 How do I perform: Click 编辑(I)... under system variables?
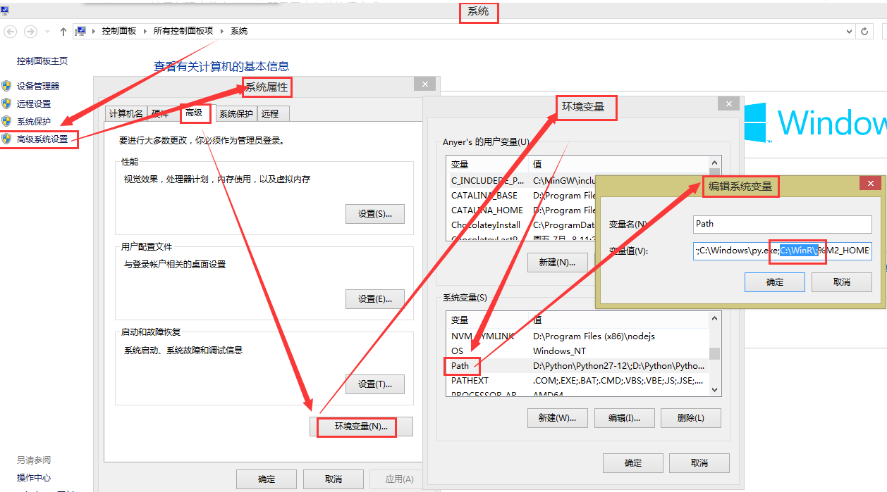(624, 417)
